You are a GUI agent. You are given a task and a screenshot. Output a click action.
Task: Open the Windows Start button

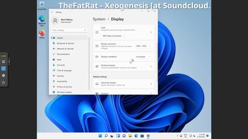point(100,136)
